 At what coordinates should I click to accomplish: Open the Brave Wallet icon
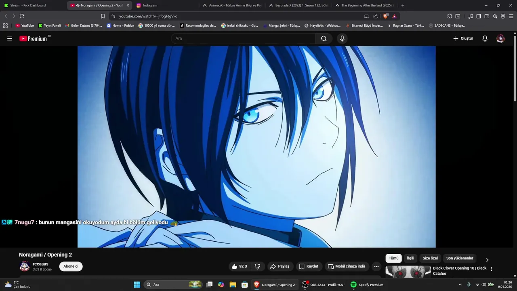487,16
